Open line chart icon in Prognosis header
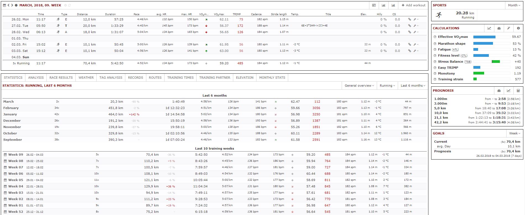 tap(508, 91)
